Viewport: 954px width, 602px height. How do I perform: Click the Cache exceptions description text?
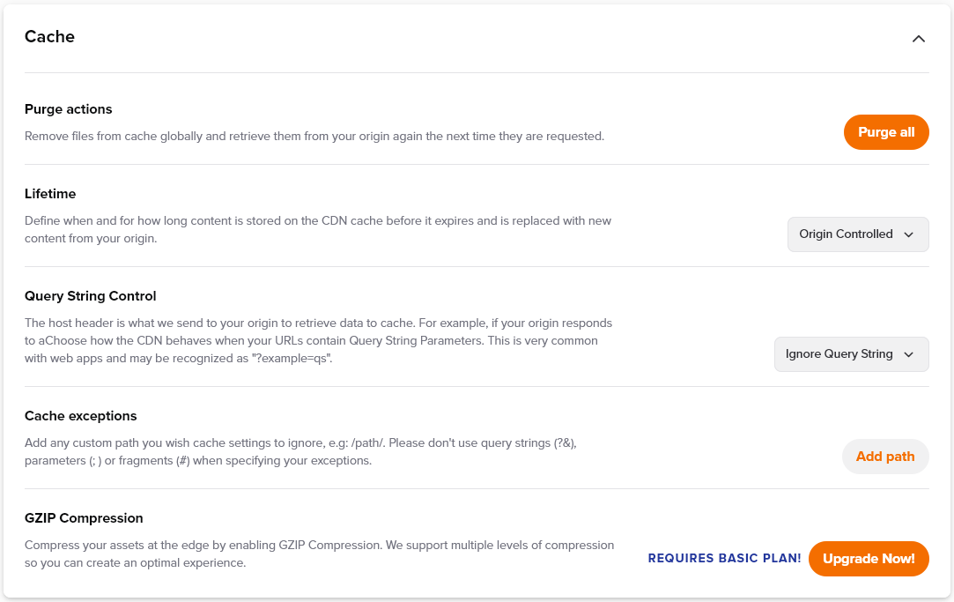tap(300, 451)
